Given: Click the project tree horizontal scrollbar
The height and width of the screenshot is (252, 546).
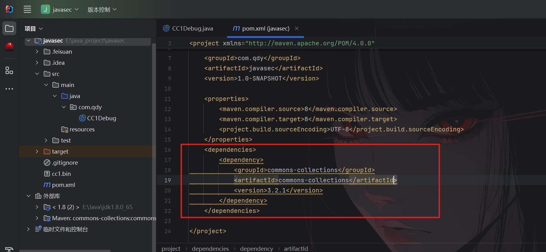Looking at the screenshot, I should 65,250.
